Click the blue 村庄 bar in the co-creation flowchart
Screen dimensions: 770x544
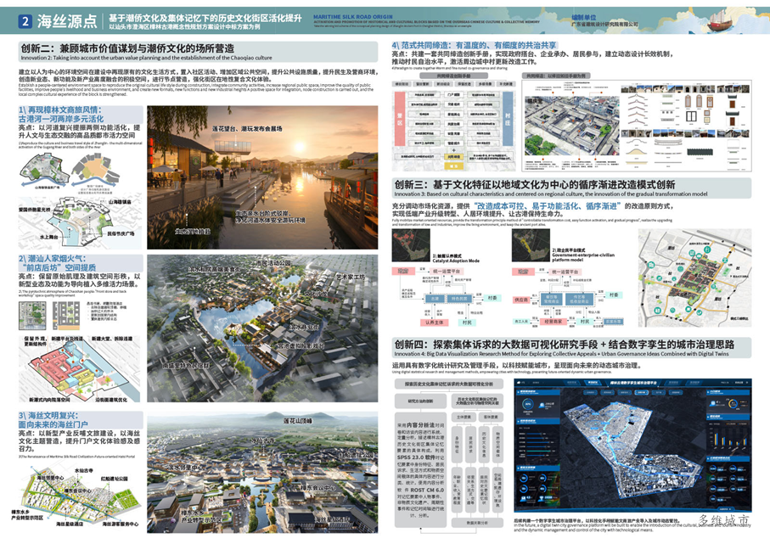[x=508, y=118]
